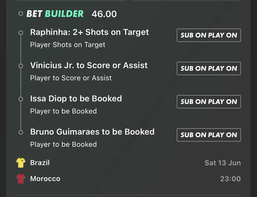Click the Sat 13 Jun match date
This screenshot has width=257, height=197.
point(223,163)
